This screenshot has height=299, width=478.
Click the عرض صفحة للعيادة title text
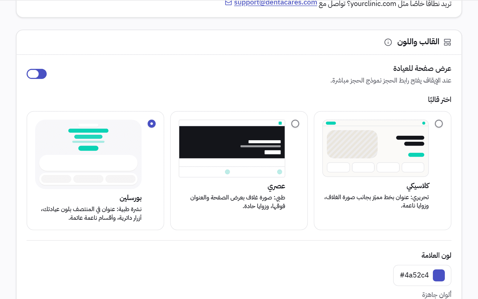422,68
